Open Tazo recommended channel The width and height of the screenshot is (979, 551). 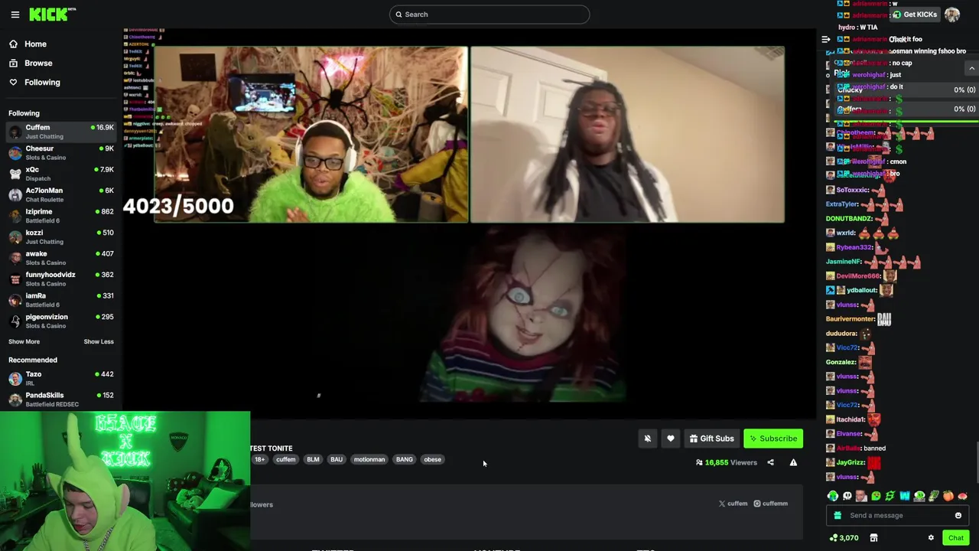[60, 379]
